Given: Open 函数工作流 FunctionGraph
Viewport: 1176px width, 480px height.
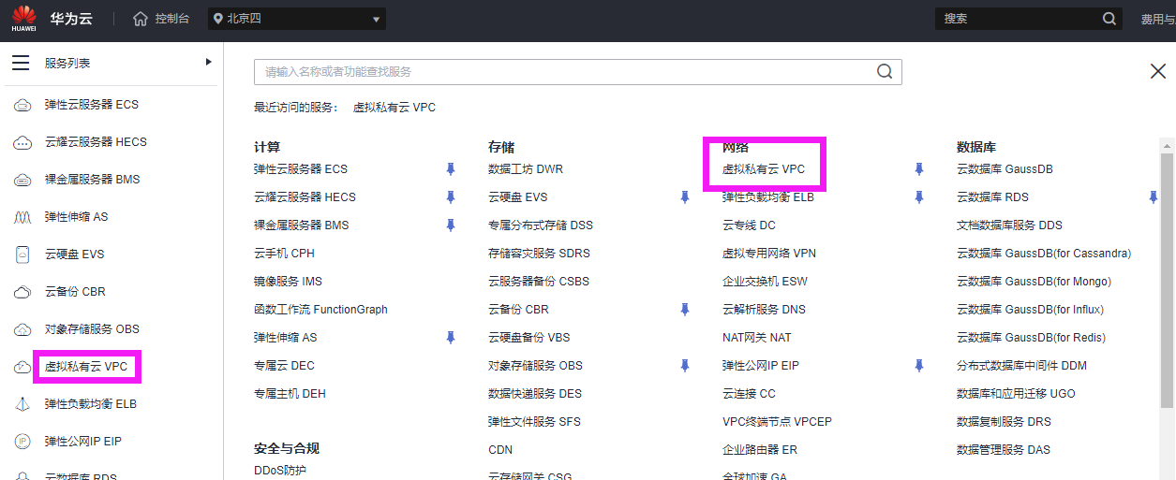Looking at the screenshot, I should 320,310.
